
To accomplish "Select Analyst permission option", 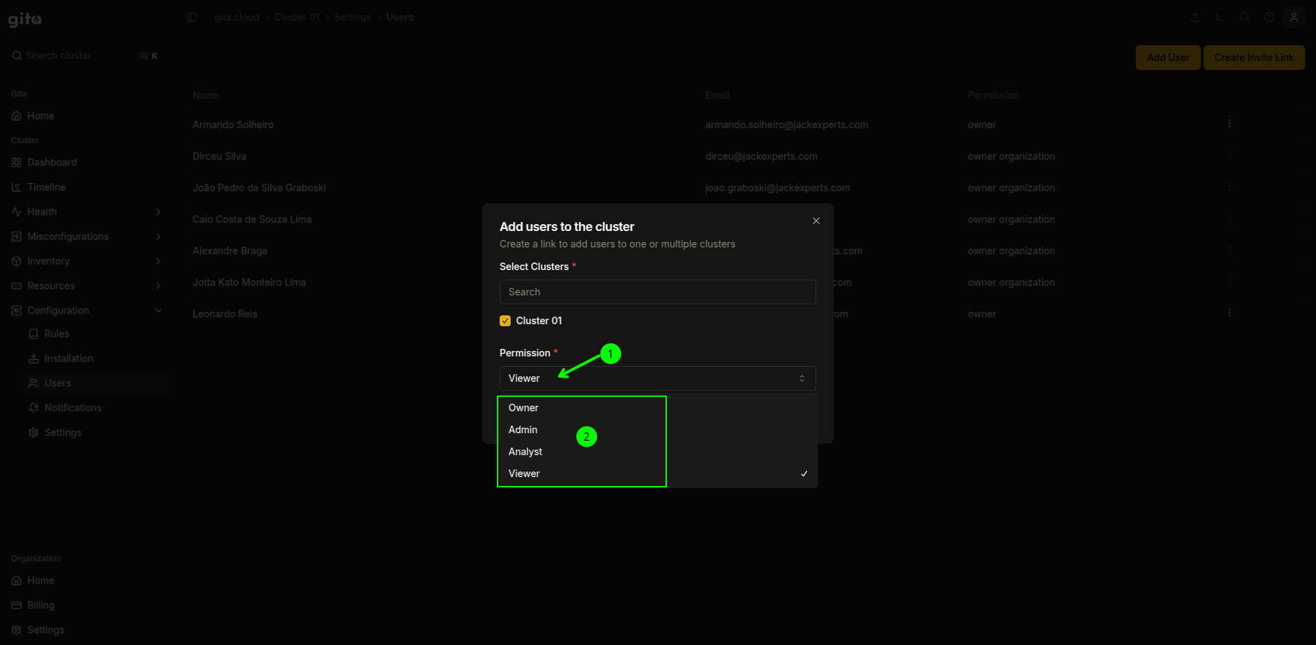I will pyautogui.click(x=657, y=452).
